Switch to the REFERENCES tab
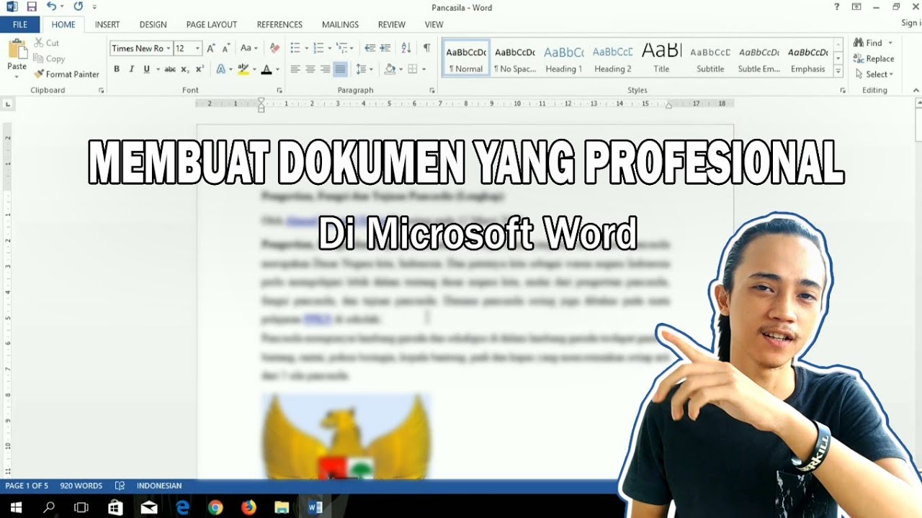 click(279, 24)
